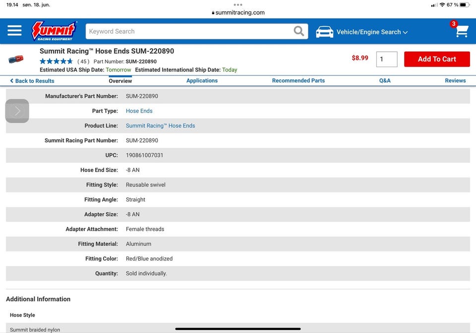Open the shopping cart icon
Viewport: 476px width, 333px height.
[x=462, y=31]
